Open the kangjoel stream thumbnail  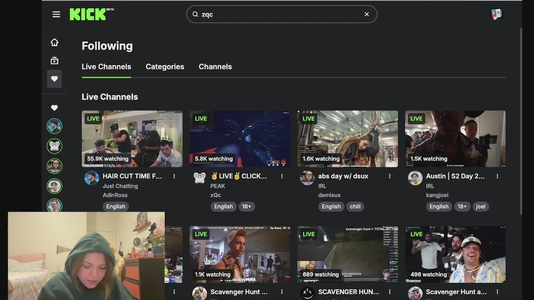pos(455,139)
